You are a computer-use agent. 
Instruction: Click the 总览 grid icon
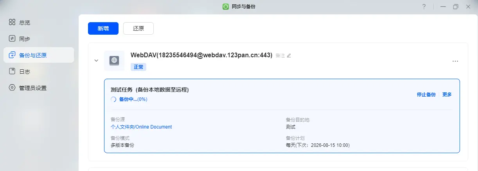pyautogui.click(x=12, y=22)
